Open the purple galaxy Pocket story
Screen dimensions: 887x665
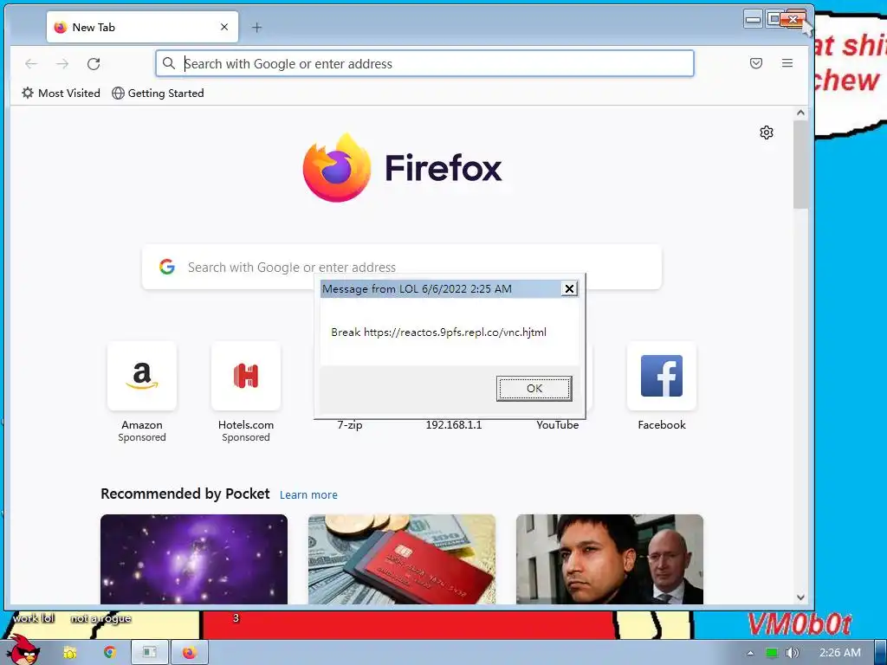[x=194, y=558]
